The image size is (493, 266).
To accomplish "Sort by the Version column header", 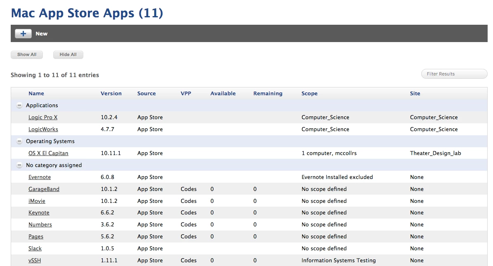I will (111, 93).
